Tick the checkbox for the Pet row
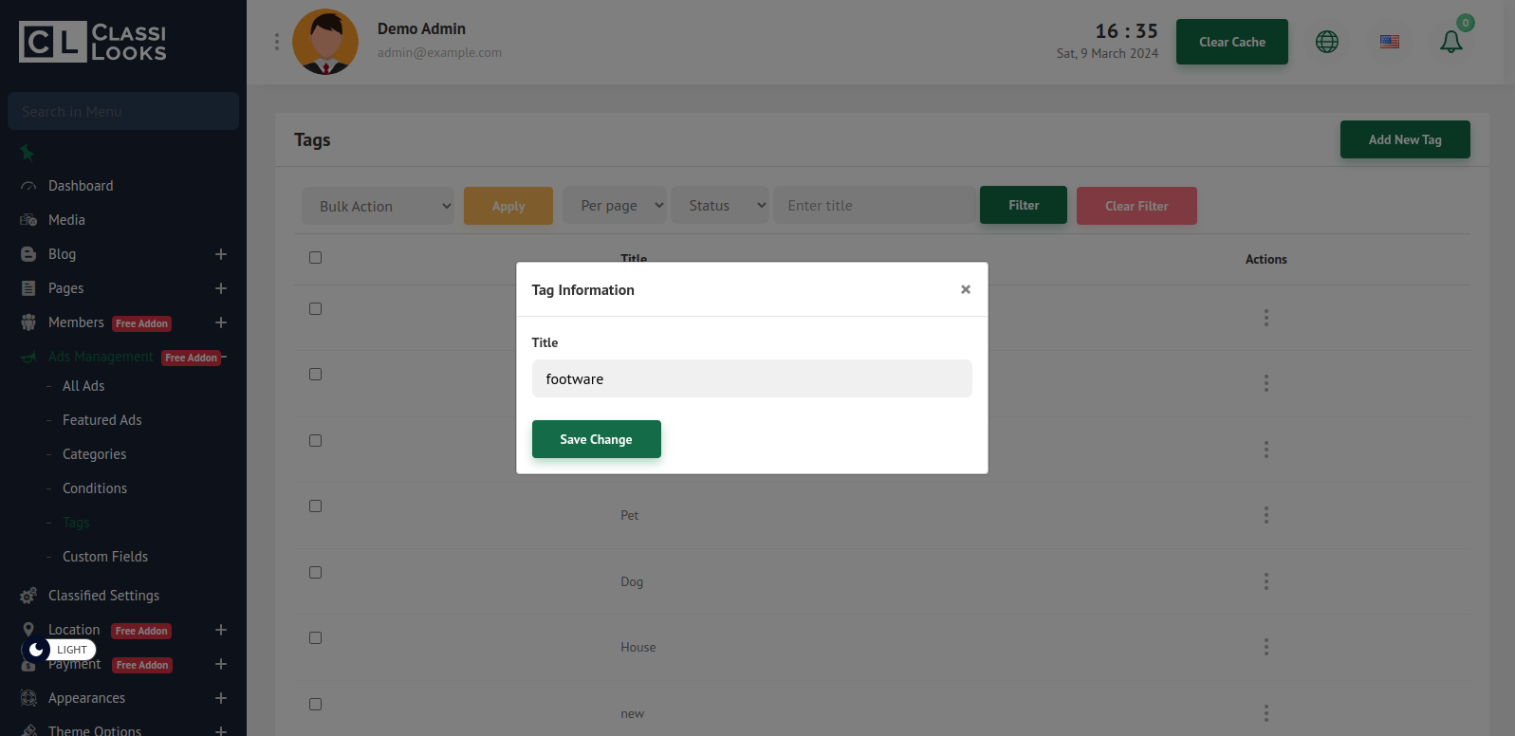The image size is (1515, 736). [316, 506]
